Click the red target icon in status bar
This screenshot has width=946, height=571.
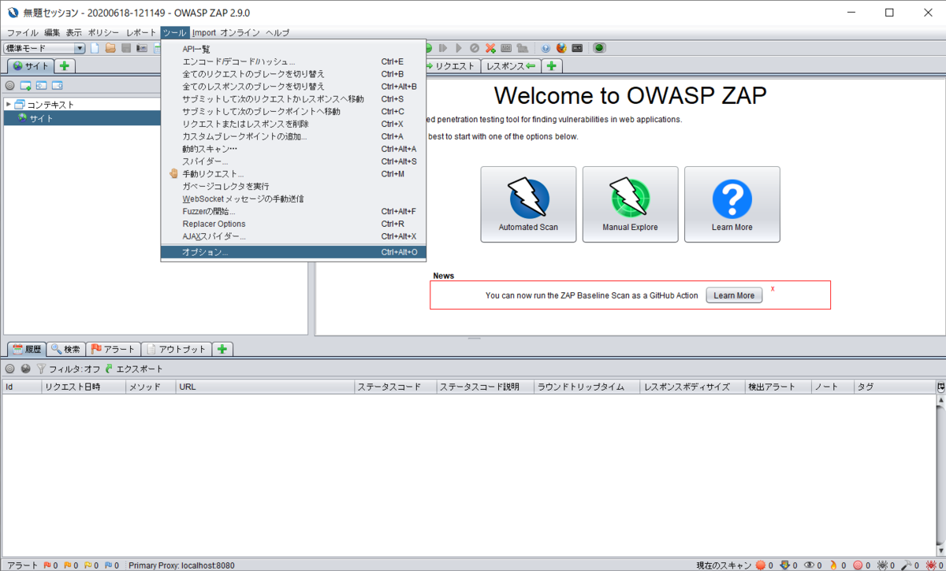tap(857, 565)
